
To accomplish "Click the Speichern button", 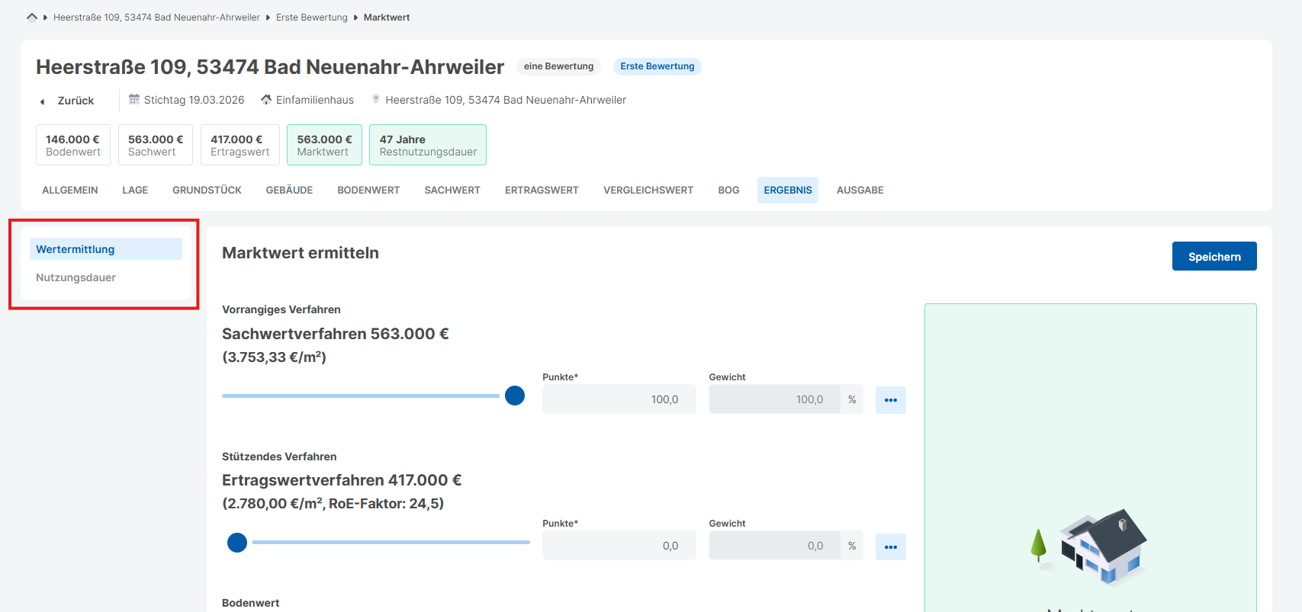I will pyautogui.click(x=1214, y=257).
